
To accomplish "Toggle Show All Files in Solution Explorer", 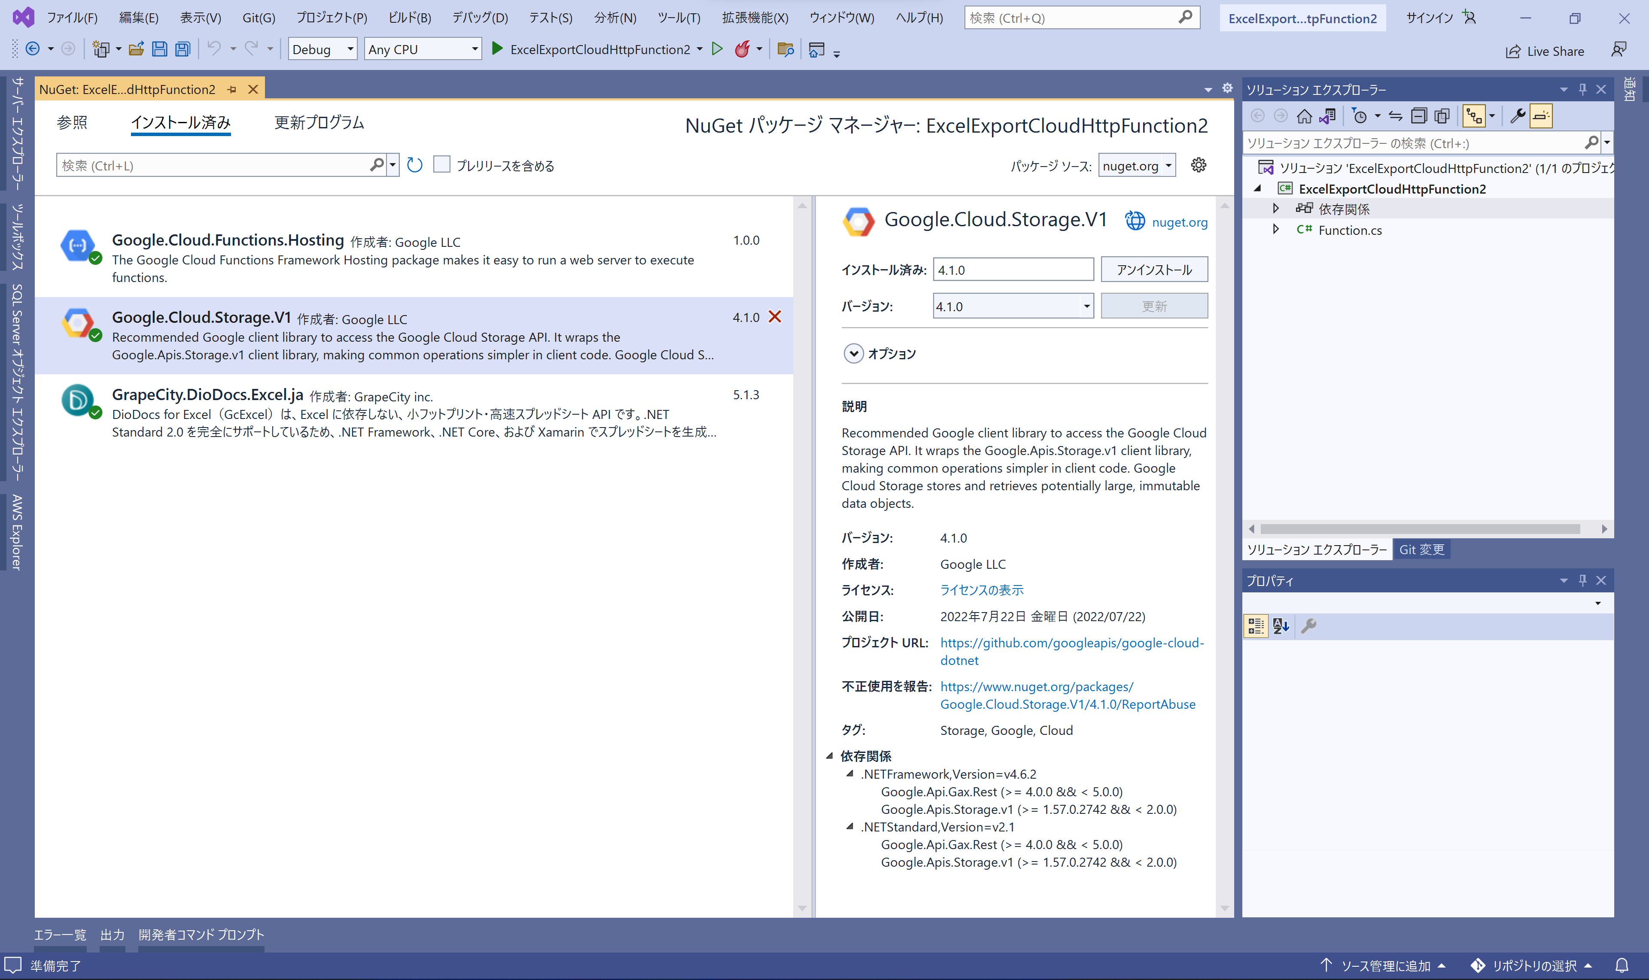I will click(x=1442, y=117).
